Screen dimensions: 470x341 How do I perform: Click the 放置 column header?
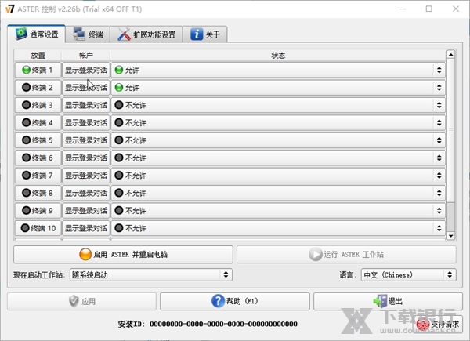[x=38, y=56]
